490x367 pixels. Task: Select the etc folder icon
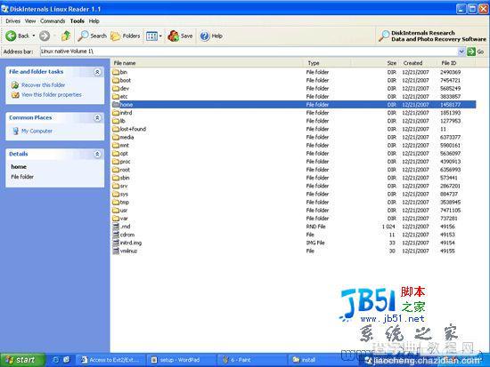pyautogui.click(x=116, y=96)
